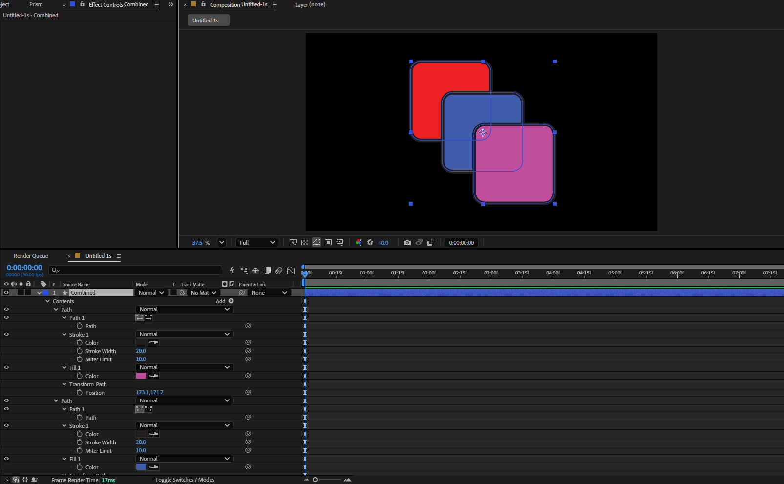Click the Add shape contents arrow button
The image size is (784, 484).
[x=231, y=301]
